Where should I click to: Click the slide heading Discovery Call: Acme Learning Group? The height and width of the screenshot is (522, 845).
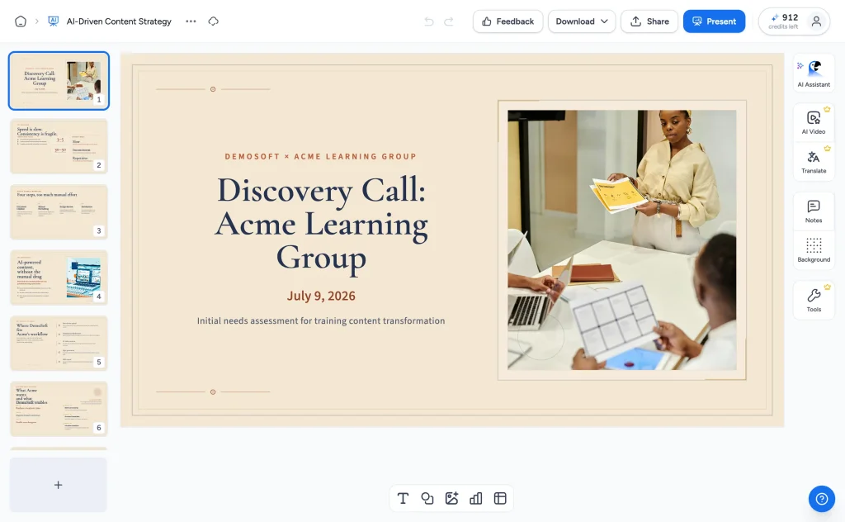(x=321, y=223)
